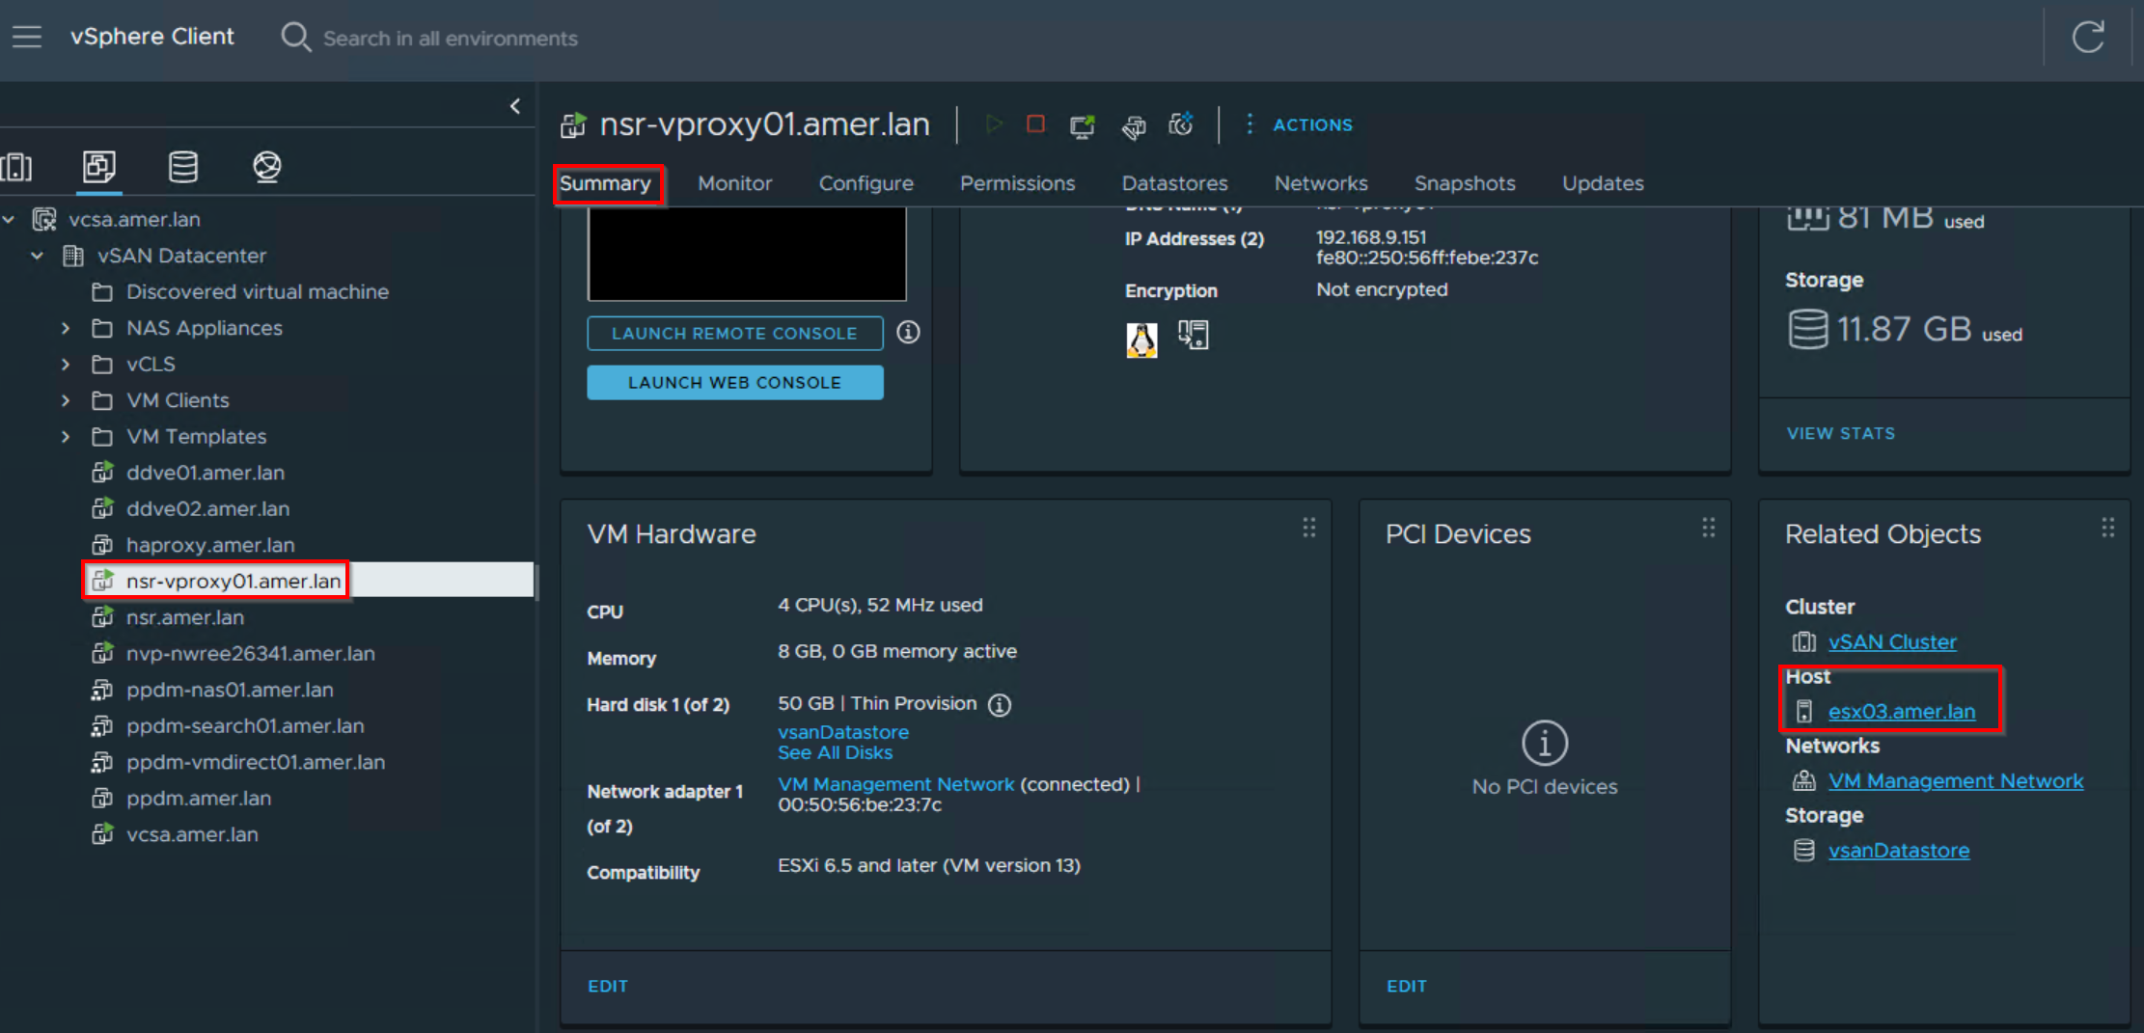
Task: Open the remote console monitor icon
Action: point(1083,125)
